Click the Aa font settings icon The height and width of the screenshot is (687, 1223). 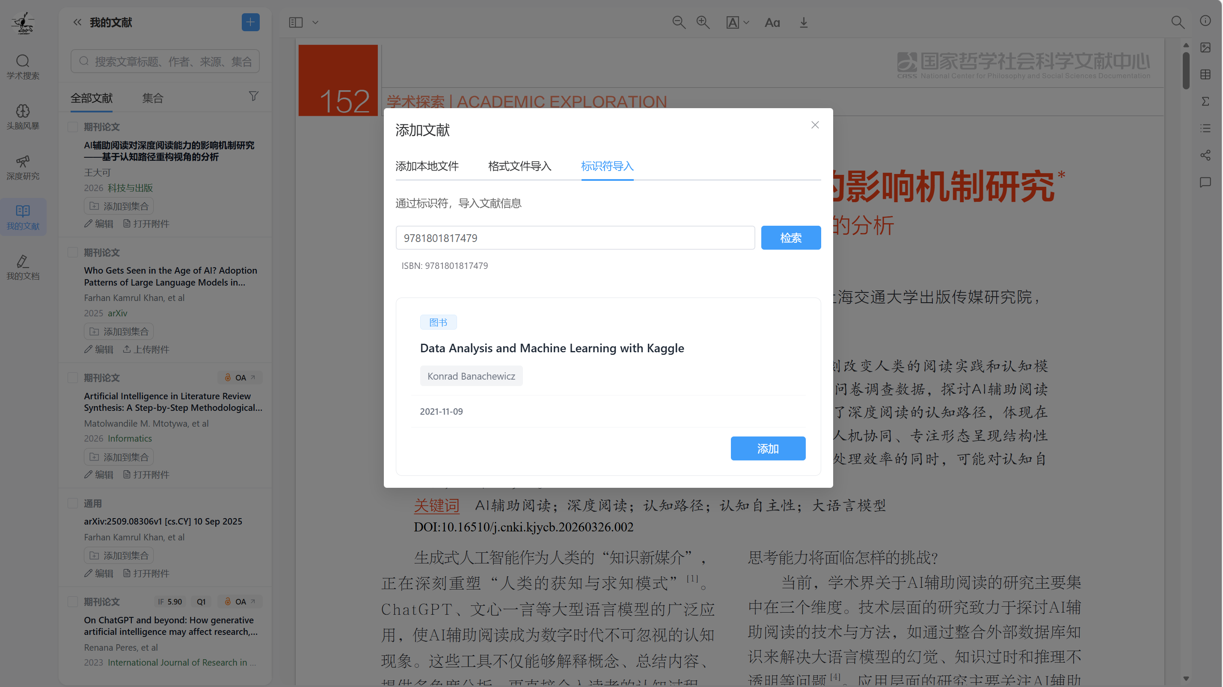772,22
